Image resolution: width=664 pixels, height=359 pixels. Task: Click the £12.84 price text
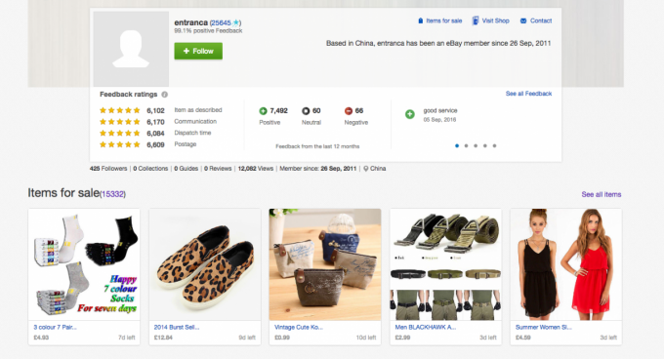(x=163, y=338)
